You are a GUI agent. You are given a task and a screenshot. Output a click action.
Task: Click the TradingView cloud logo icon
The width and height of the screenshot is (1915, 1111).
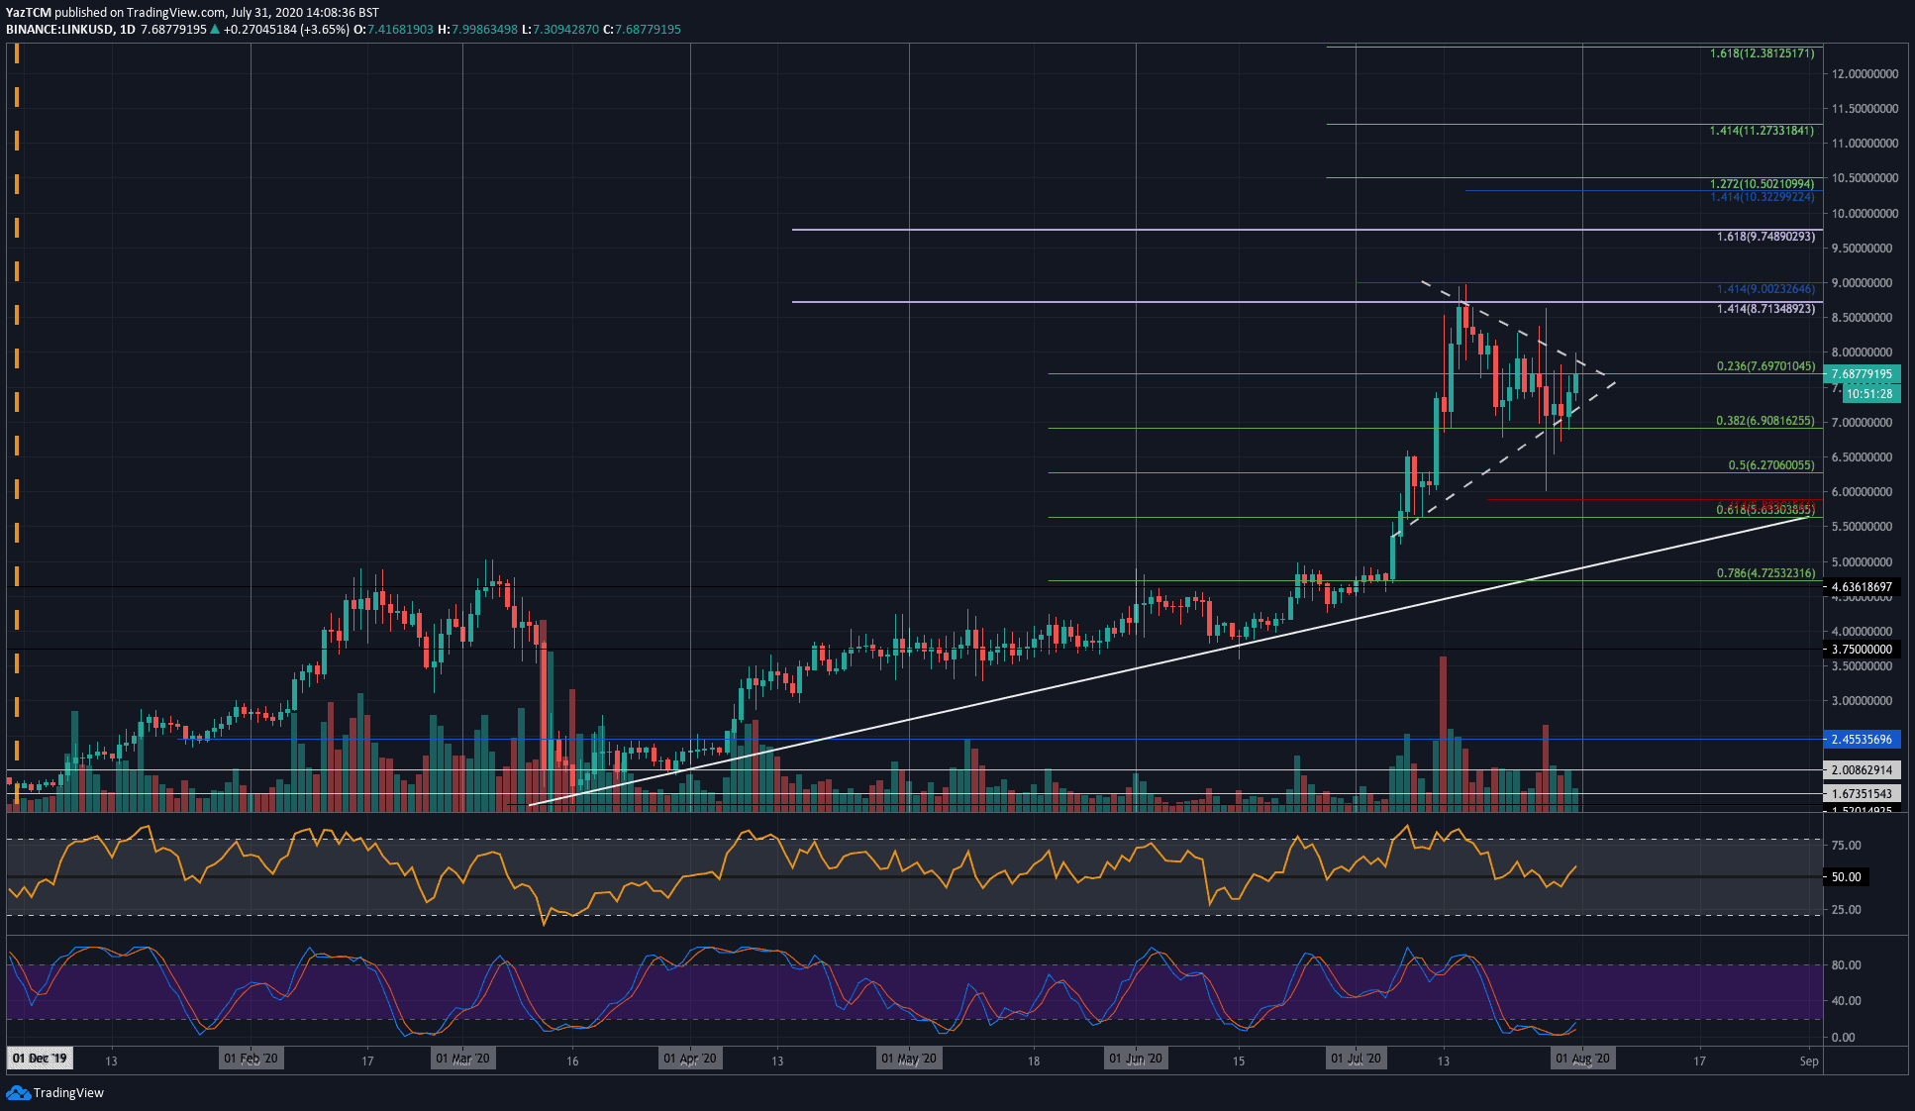[18, 1092]
